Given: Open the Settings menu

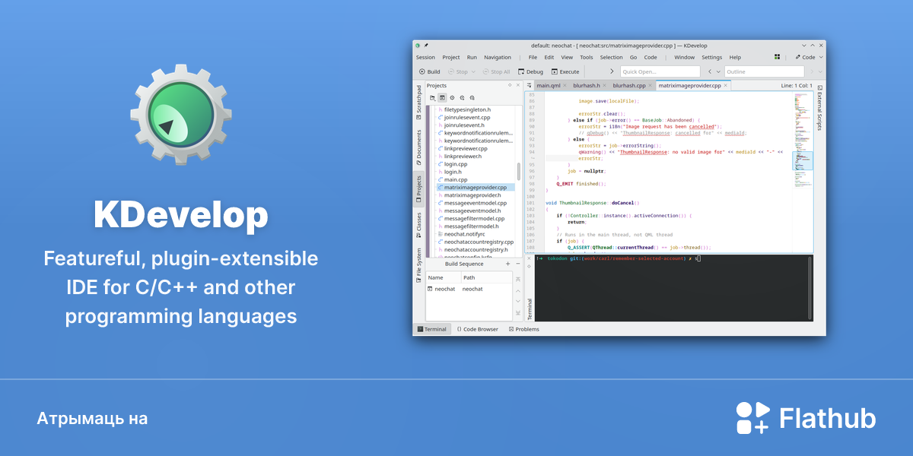Looking at the screenshot, I should tap(711, 57).
